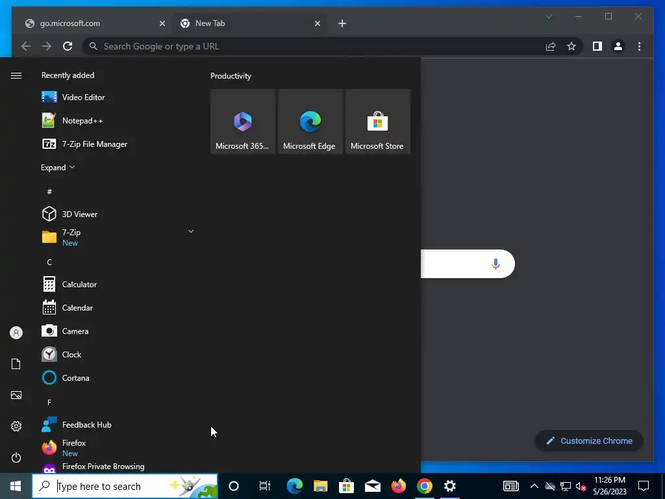Open the Microsoft 365 tile
665x499 pixels.
243,122
